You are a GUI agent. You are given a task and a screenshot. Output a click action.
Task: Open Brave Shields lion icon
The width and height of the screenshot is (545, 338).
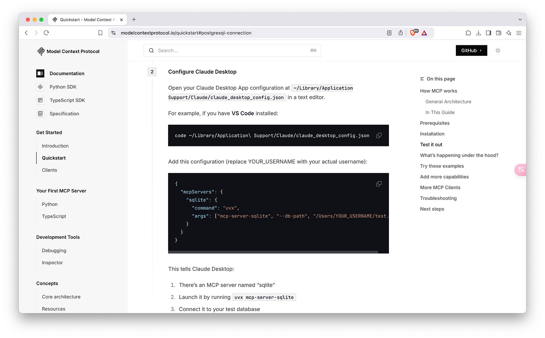click(414, 33)
